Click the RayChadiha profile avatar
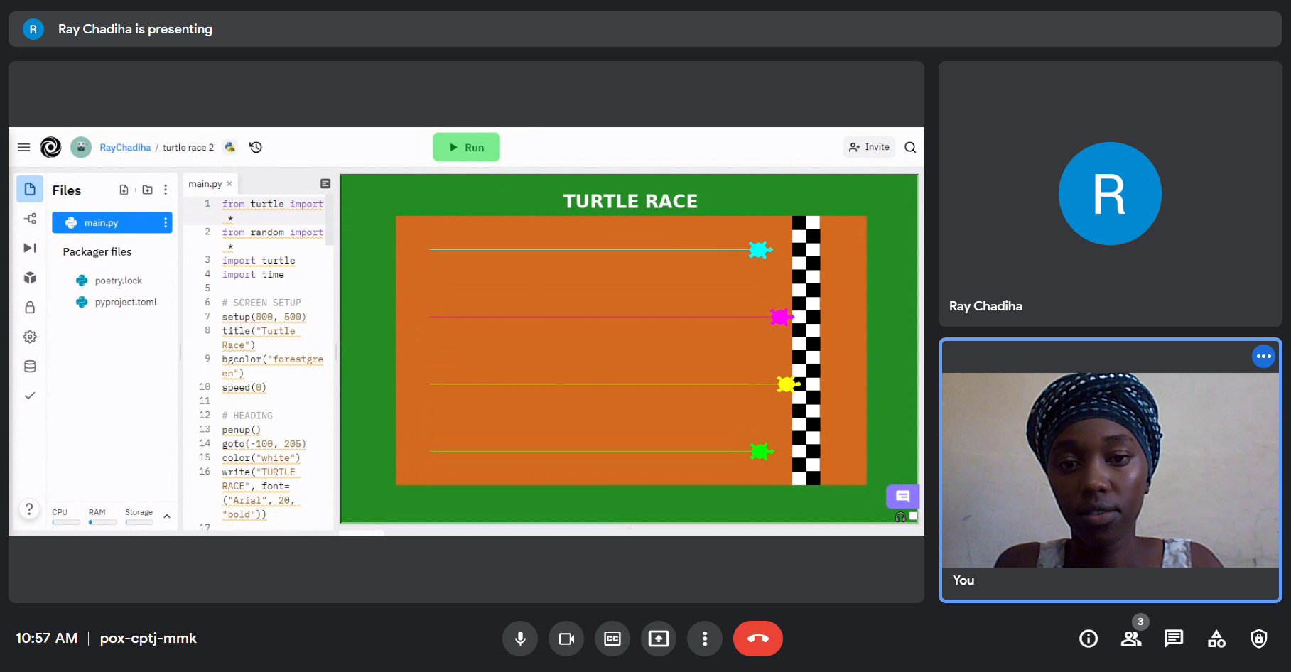Viewport: 1291px width, 672px height. pos(81,147)
